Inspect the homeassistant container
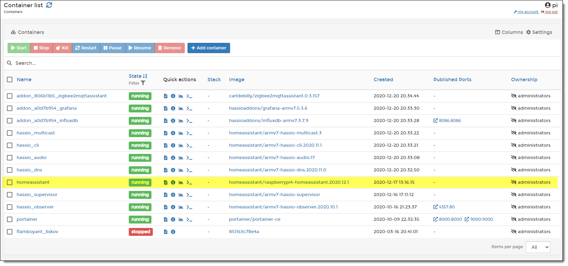568x266 pixels. (x=173, y=182)
